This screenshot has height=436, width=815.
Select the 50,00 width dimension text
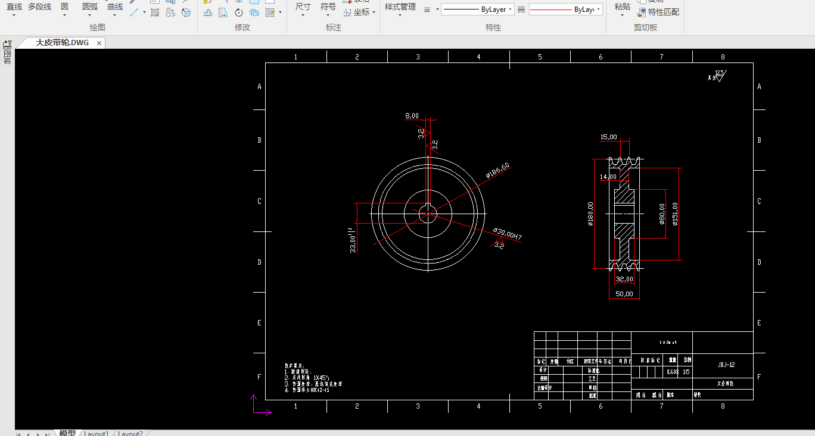[624, 294]
